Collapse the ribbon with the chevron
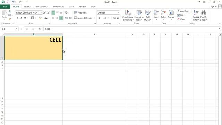The image size is (222, 125). tap(220, 23)
